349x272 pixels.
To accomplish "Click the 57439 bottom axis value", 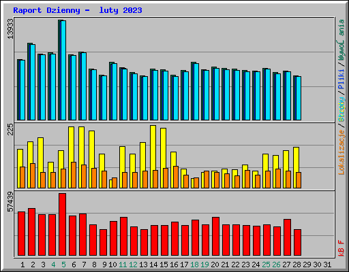I will tap(10, 201).
